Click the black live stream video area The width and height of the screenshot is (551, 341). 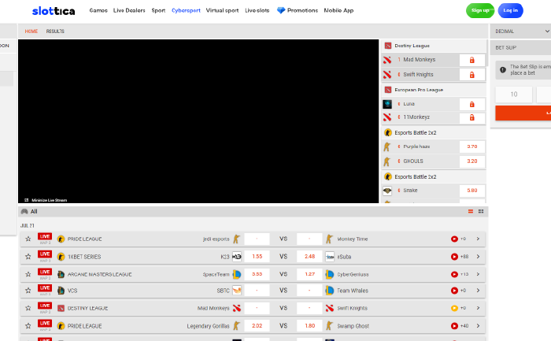click(x=198, y=121)
